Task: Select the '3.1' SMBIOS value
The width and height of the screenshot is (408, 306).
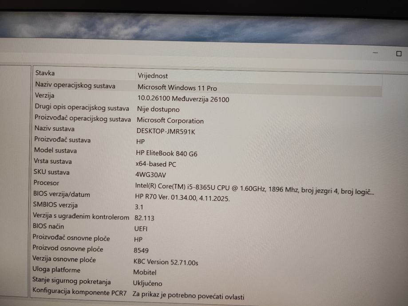Action: click(139, 207)
